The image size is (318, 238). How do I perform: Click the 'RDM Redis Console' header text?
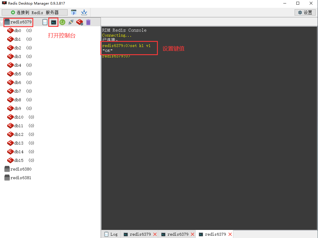pos(124,30)
